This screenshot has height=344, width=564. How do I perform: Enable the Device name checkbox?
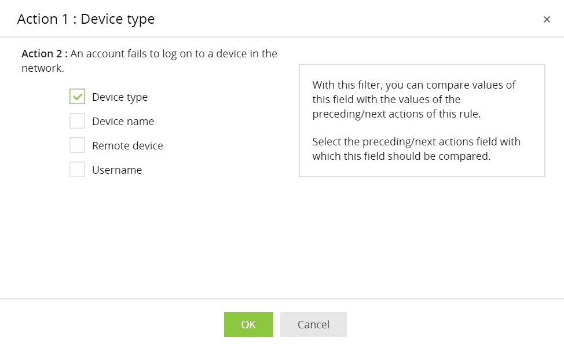tap(77, 121)
